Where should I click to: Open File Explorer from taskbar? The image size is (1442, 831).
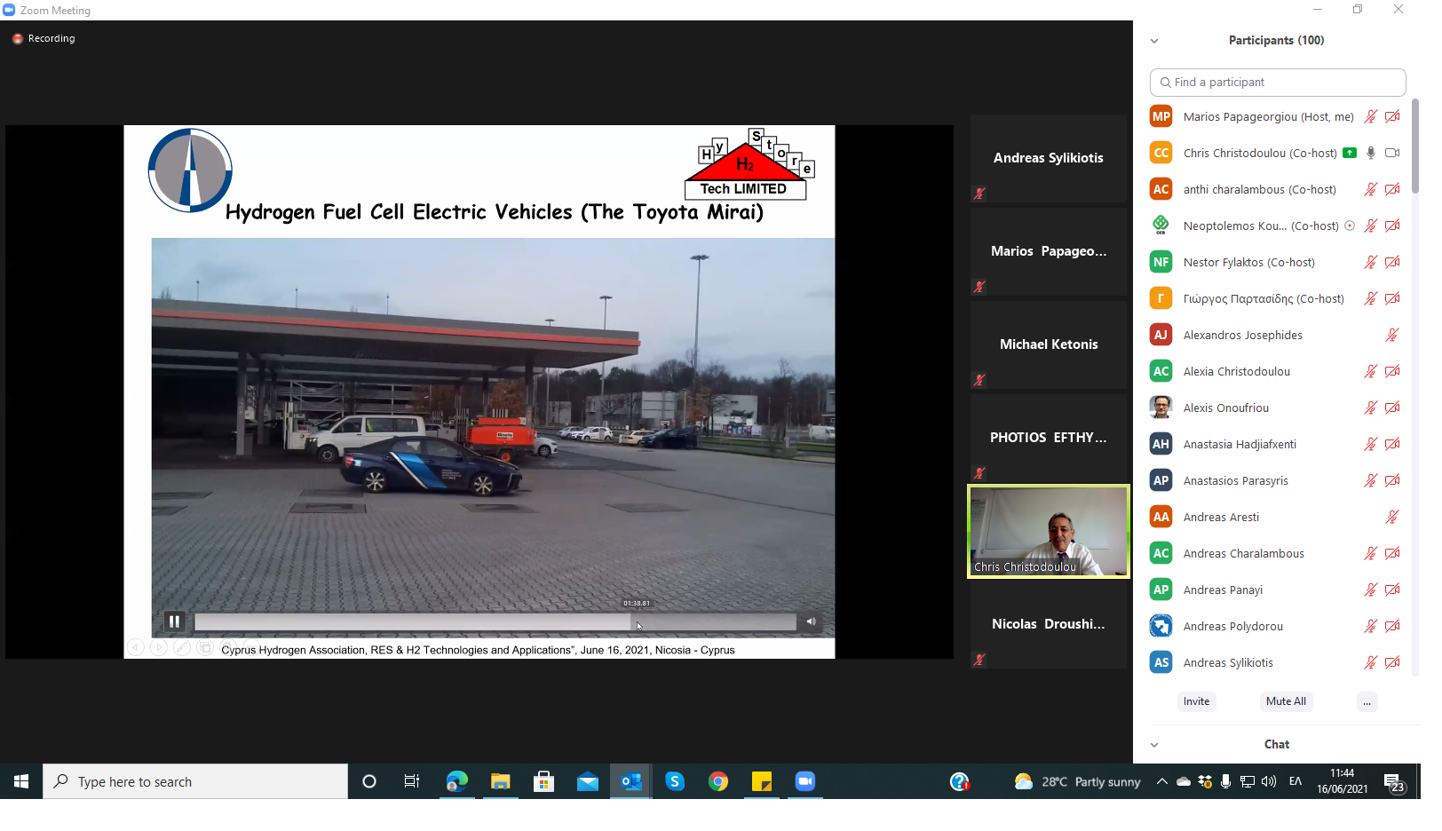pos(501,781)
